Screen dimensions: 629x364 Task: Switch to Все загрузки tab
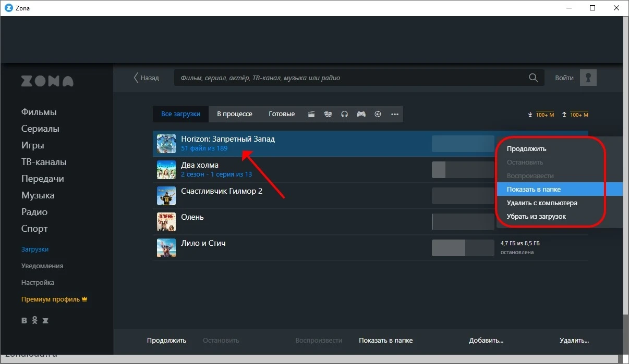tap(180, 114)
